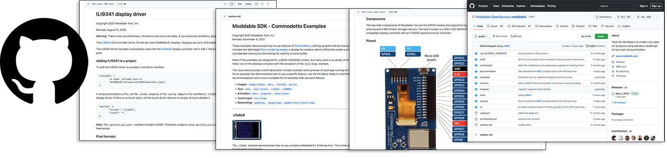This screenshot has width=667, height=158.
Task: Click Raw in ILI9341 file toolbar
Action: click(240, 4)
